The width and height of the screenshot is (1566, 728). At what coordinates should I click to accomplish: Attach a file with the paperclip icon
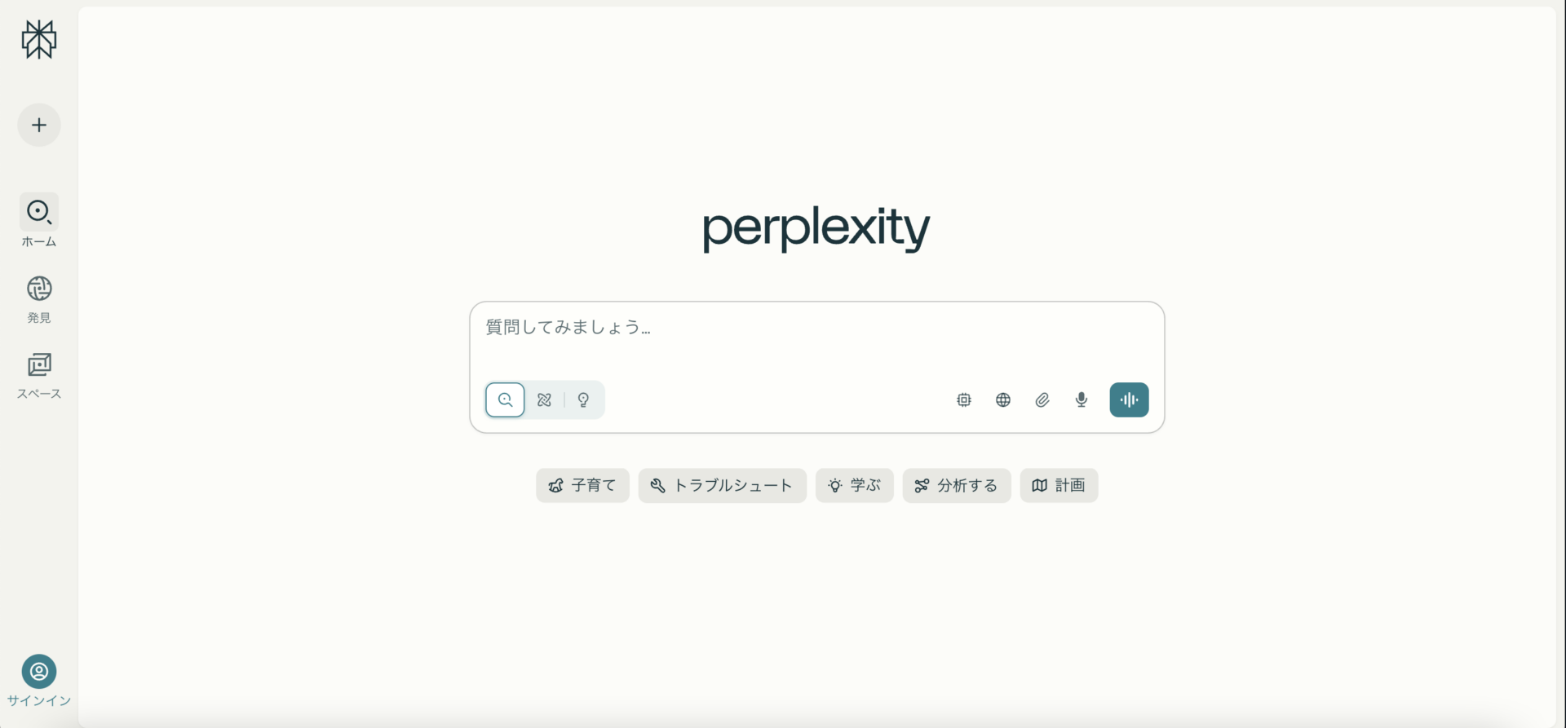1042,399
